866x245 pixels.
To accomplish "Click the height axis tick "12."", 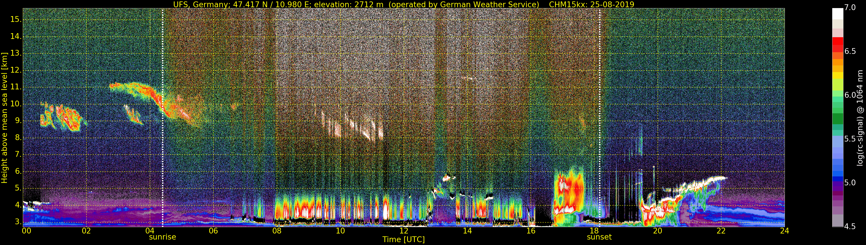I will (16, 70).
